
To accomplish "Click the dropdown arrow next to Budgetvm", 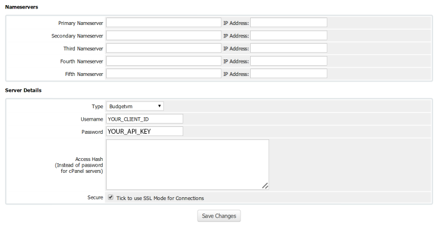I will click(159, 106).
